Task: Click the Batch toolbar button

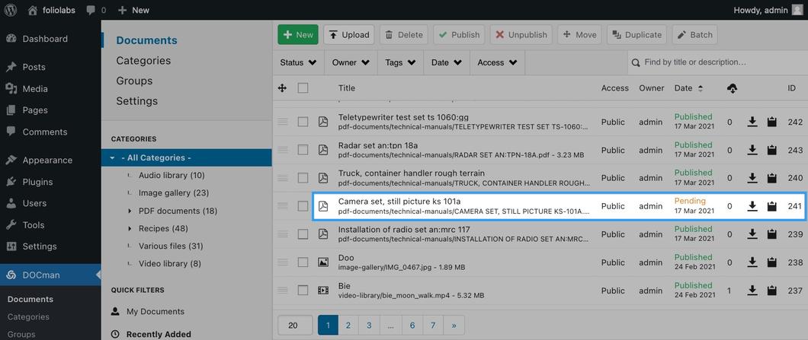Action: pos(694,34)
